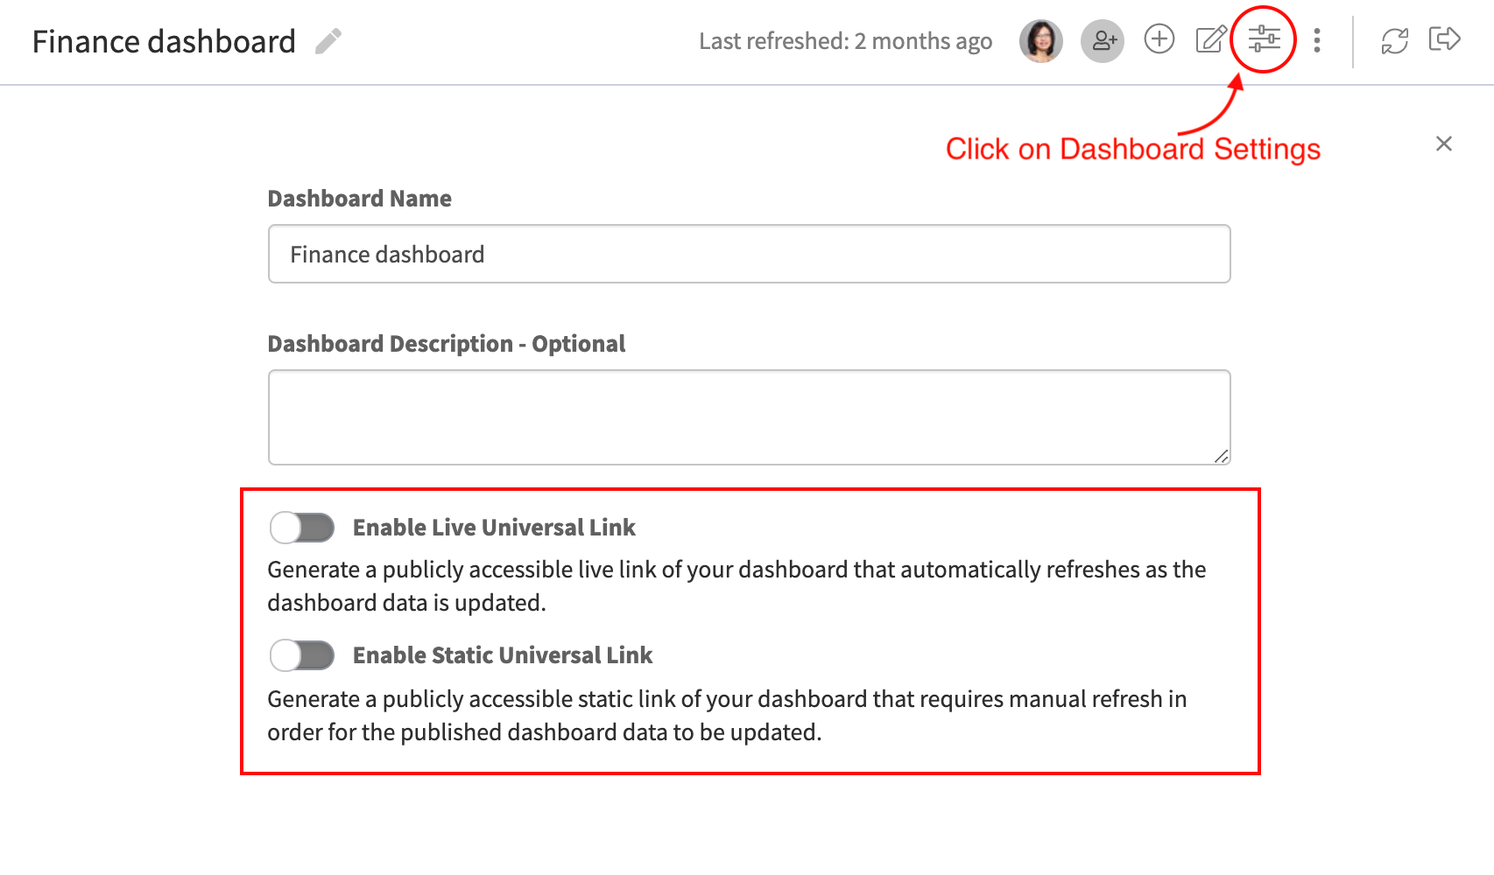
Task: Refresh the dashboard data
Action: [x=1395, y=41]
